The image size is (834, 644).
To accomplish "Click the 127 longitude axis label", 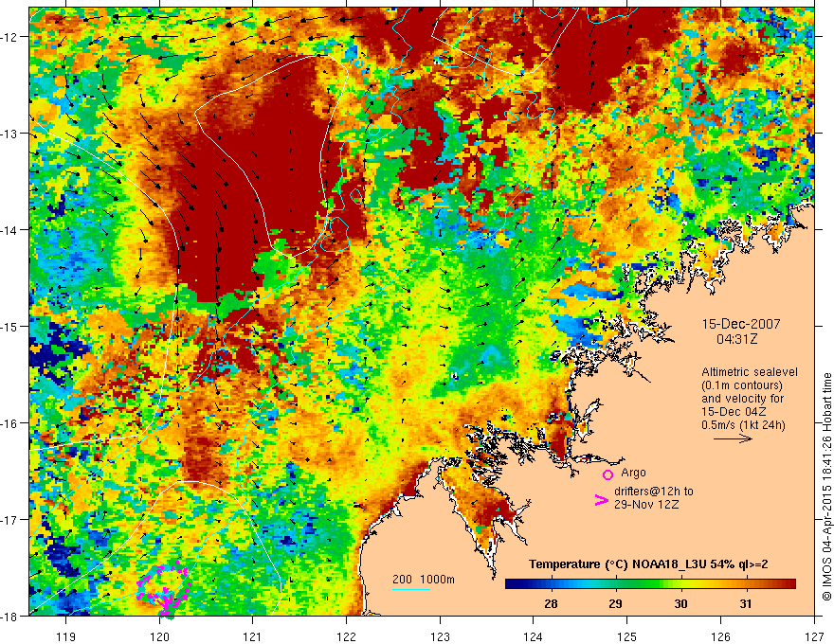I will point(814,636).
